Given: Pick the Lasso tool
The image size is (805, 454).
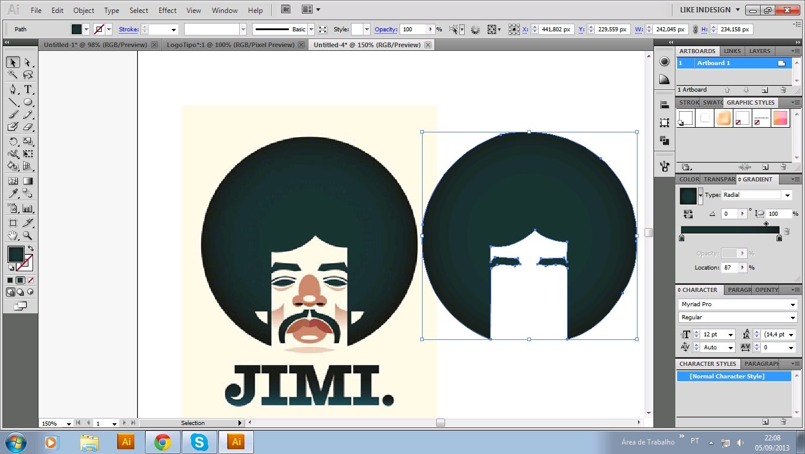Looking at the screenshot, I should coord(28,75).
